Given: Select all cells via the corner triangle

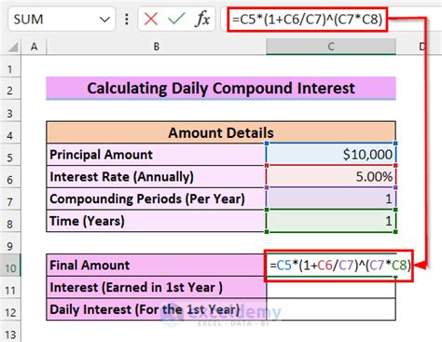Looking at the screenshot, I should pyautogui.click(x=13, y=48).
